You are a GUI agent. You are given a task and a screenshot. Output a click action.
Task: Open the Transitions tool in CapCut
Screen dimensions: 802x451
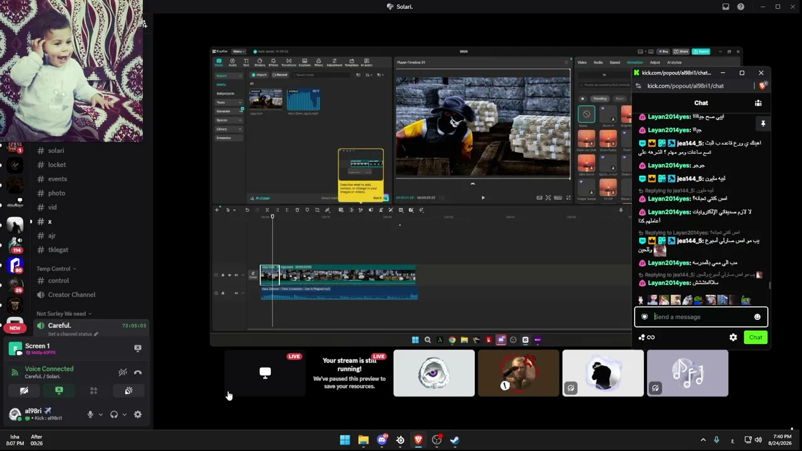[289, 62]
